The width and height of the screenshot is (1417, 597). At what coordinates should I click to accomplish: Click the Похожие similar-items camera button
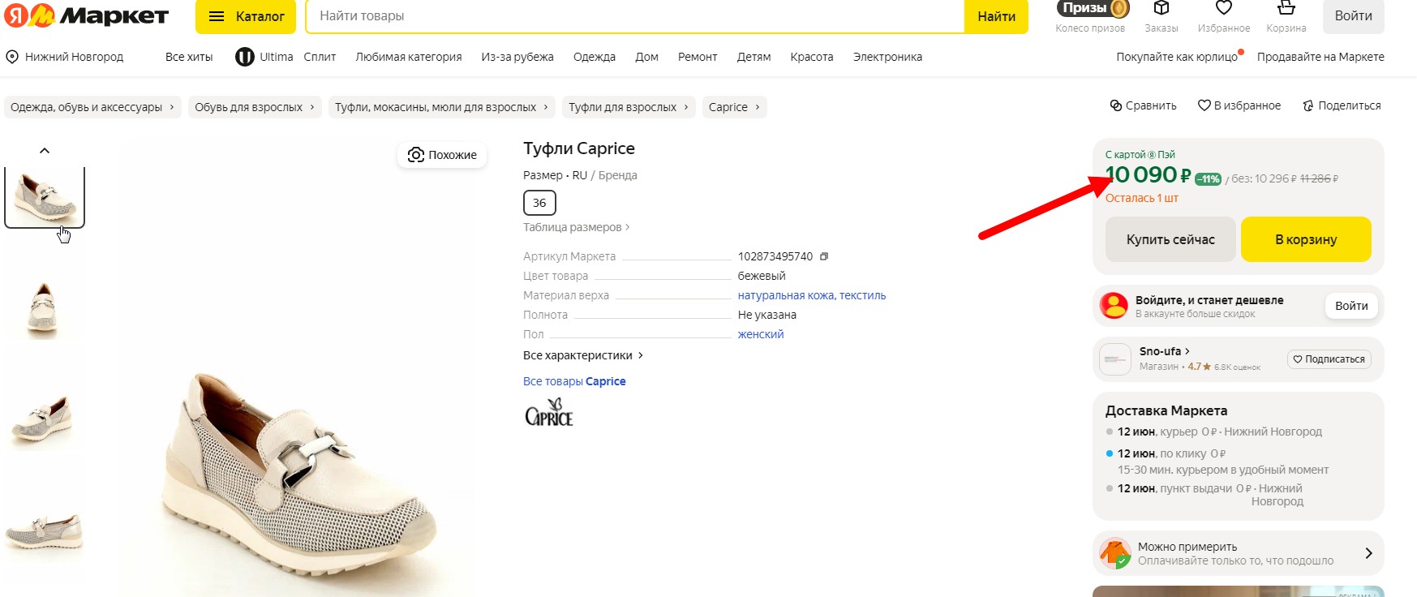click(x=442, y=155)
